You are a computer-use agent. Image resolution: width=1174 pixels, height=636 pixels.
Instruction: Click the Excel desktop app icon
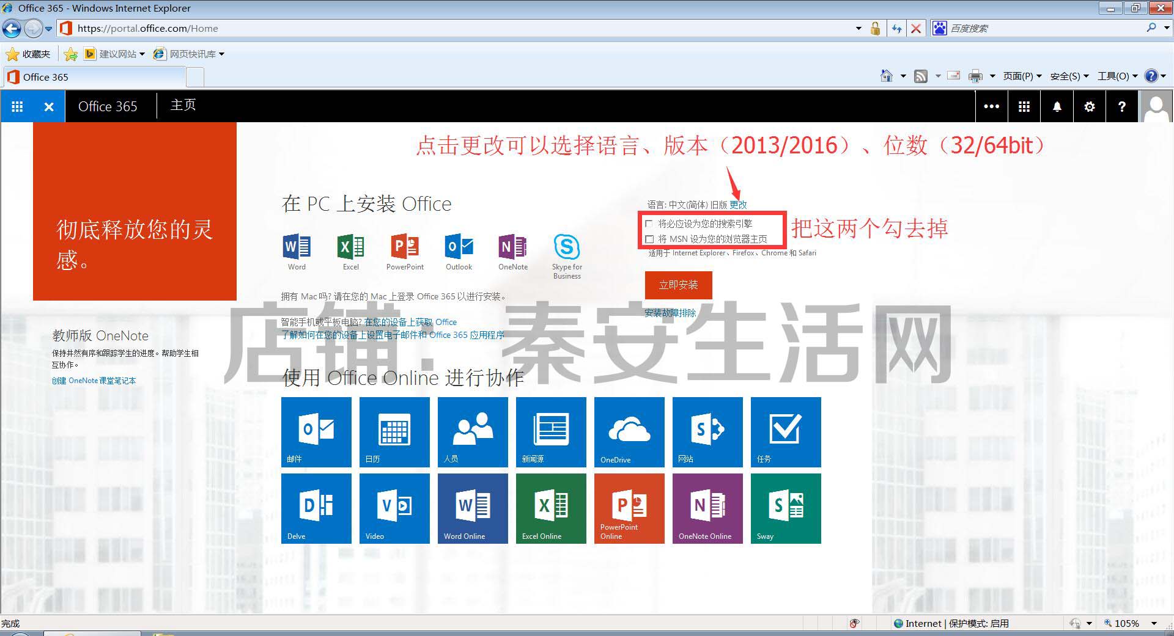click(350, 247)
